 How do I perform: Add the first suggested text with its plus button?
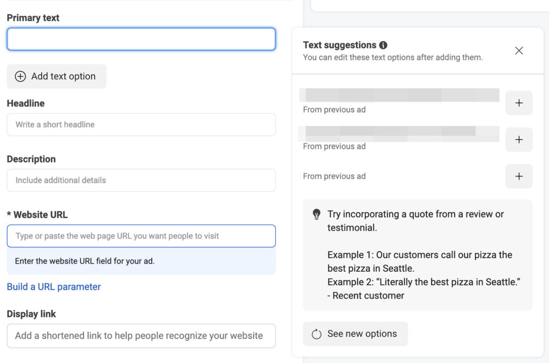tap(518, 103)
